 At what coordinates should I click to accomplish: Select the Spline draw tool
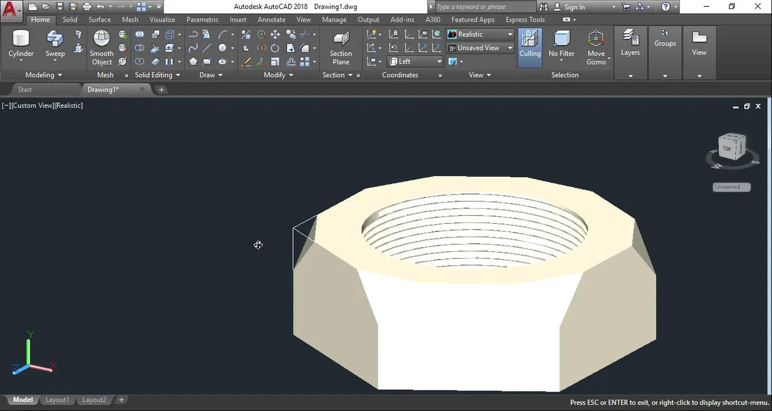[193, 48]
